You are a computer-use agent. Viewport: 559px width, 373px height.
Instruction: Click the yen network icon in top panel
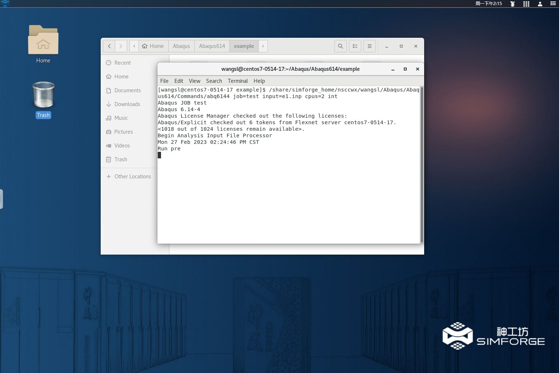[x=512, y=4]
